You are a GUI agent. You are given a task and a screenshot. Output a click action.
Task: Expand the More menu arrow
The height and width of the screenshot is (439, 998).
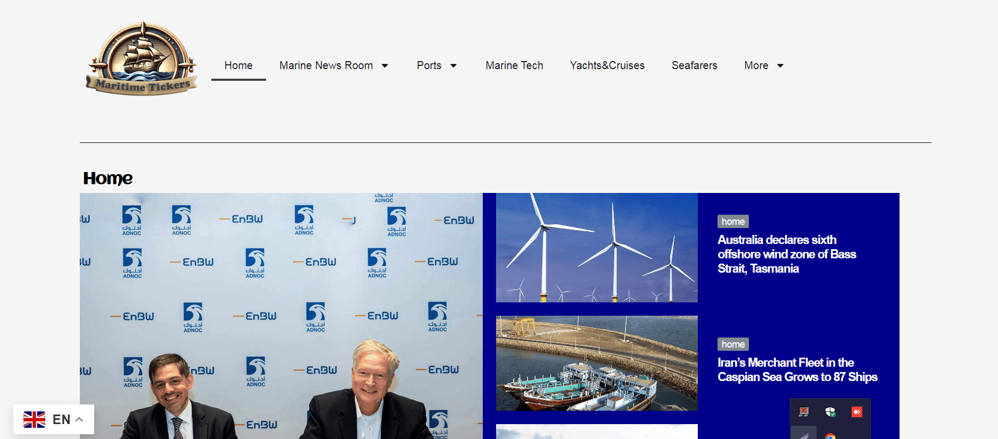point(780,65)
